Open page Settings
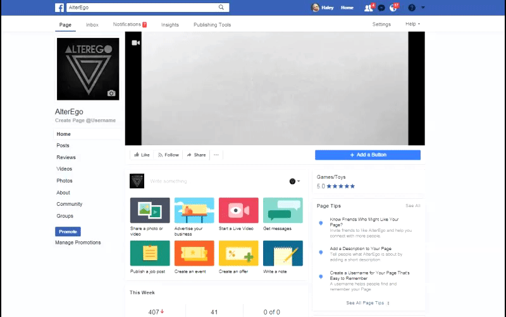This screenshot has height=317, width=506. click(381, 25)
